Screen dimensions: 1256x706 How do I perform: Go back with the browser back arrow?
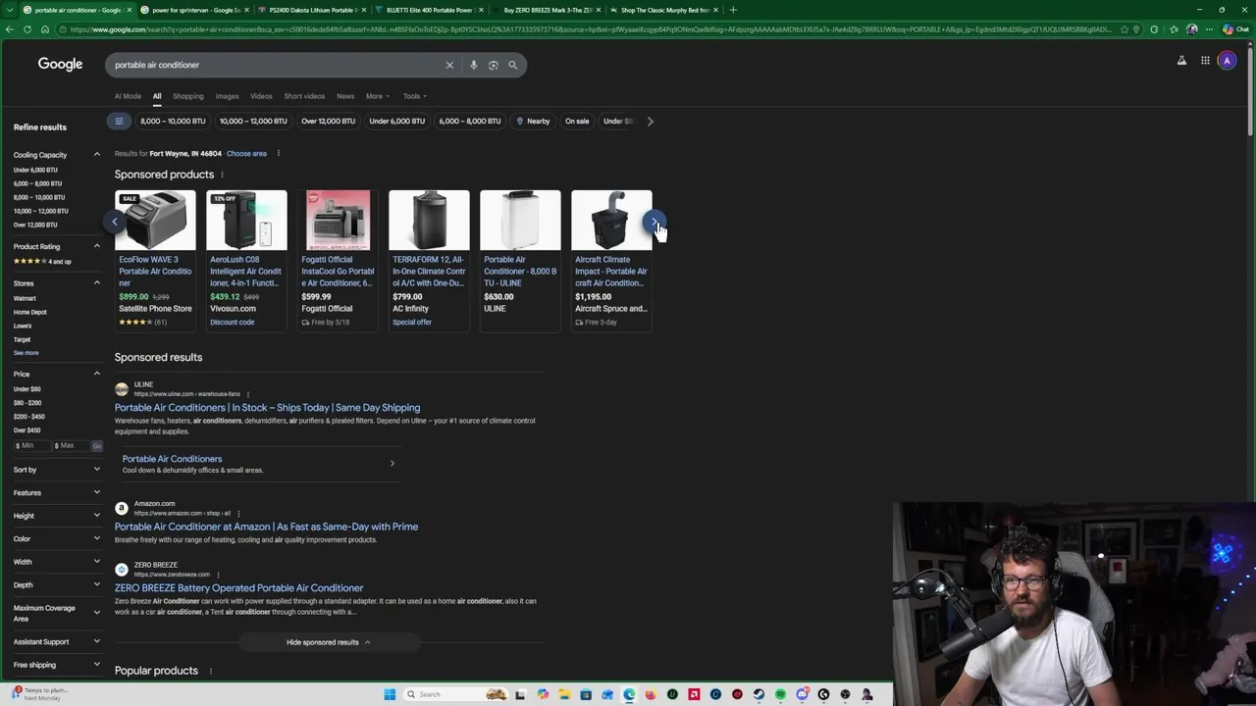click(10, 29)
